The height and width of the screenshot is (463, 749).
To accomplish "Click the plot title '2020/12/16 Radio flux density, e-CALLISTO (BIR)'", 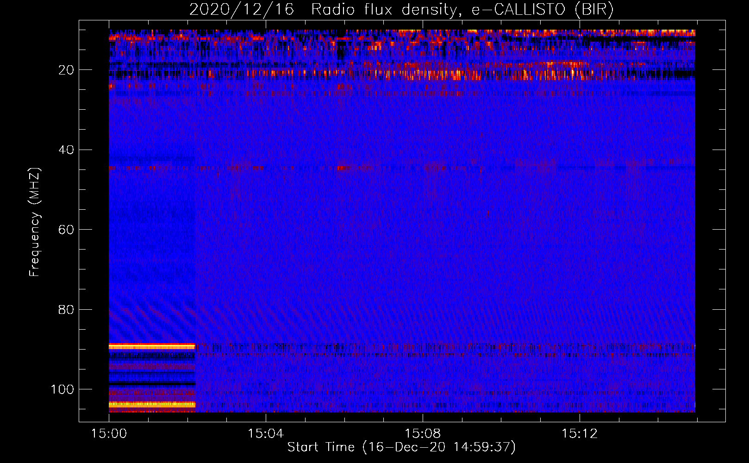I will point(401,10).
